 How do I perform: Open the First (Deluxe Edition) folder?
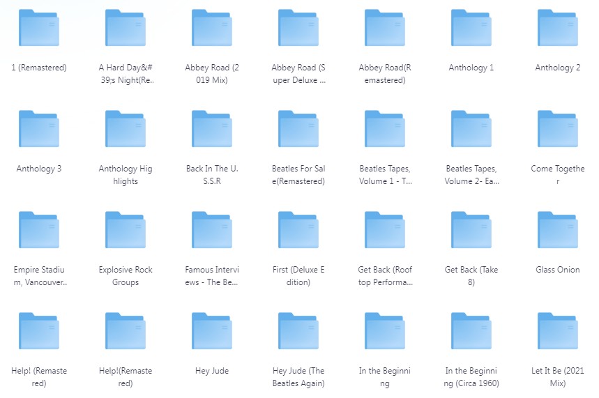[298, 231]
